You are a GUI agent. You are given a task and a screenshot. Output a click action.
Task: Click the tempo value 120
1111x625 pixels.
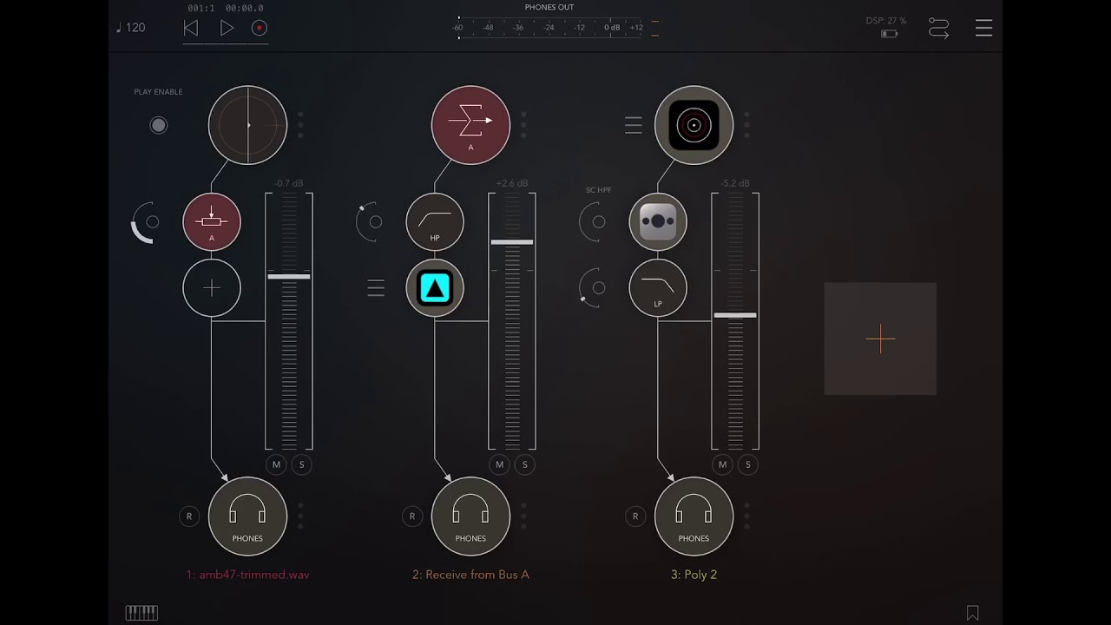tap(135, 28)
